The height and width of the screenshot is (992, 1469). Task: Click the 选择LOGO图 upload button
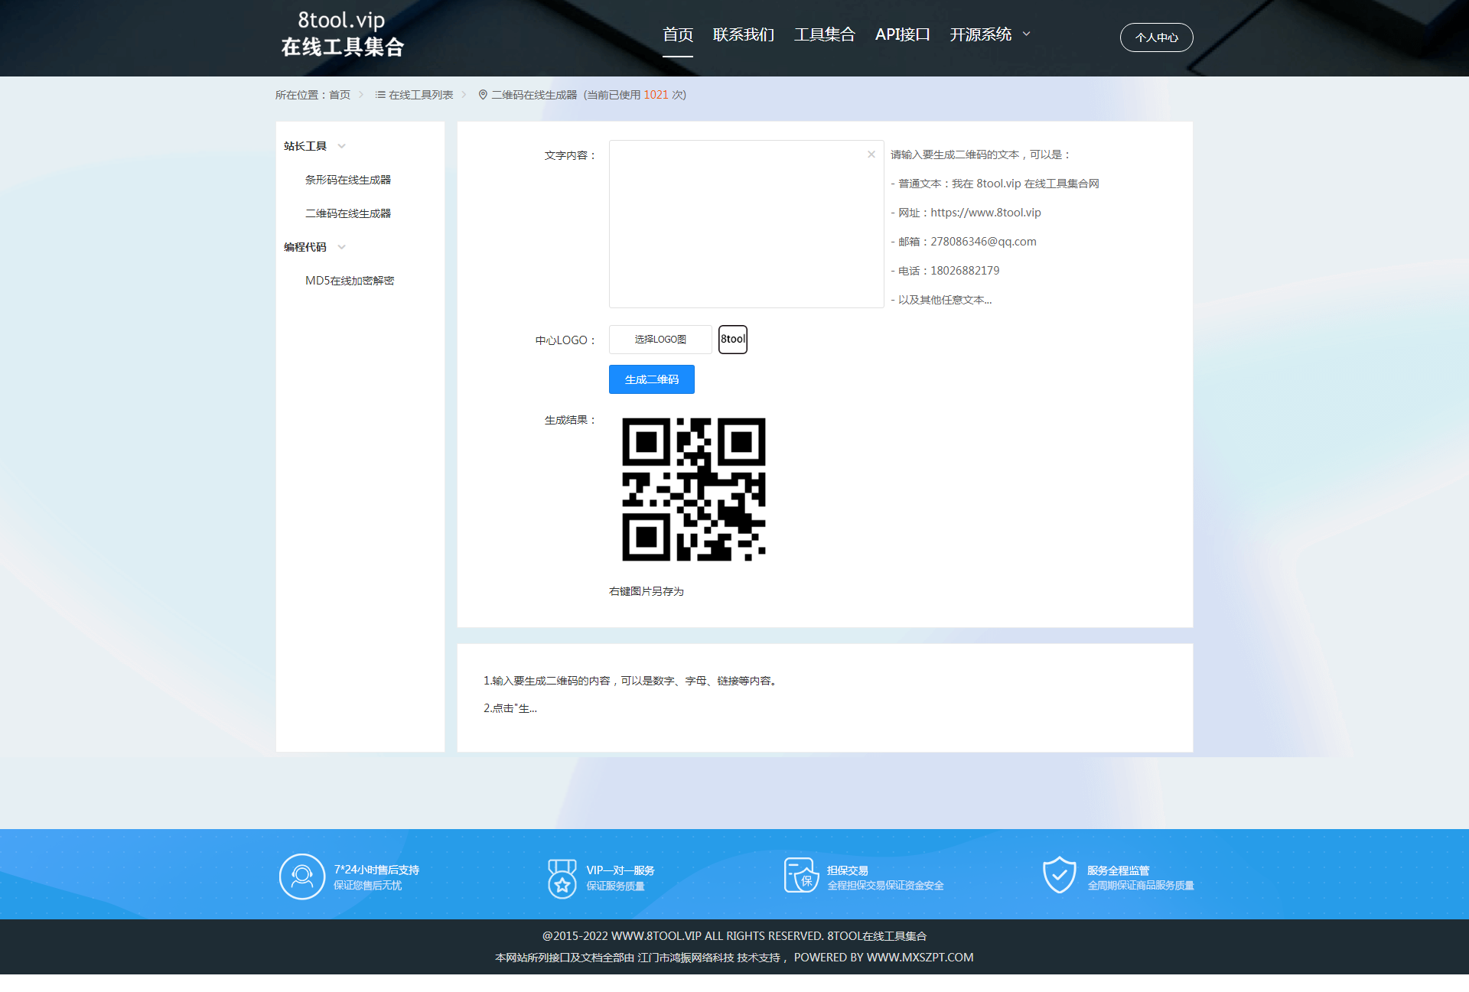660,340
